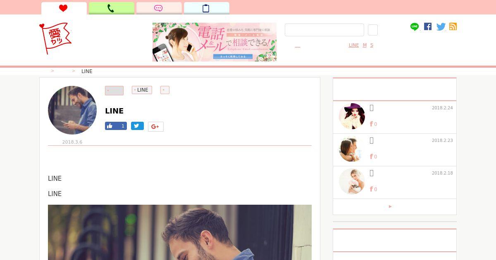Screen dimensions: 496x260
Task: Click the 2018.3.6 article date
Action: [x=72, y=142]
